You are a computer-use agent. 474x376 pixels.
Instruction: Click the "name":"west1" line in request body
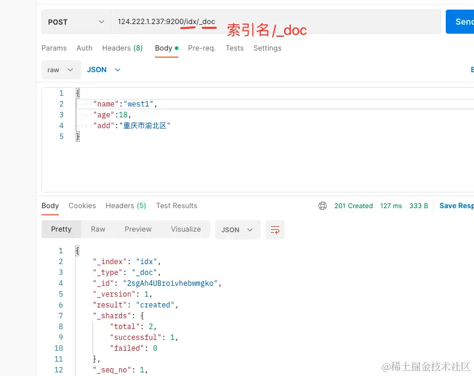(x=126, y=104)
